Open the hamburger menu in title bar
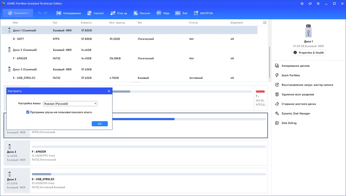The width and height of the screenshot is (346, 196). [318, 3]
